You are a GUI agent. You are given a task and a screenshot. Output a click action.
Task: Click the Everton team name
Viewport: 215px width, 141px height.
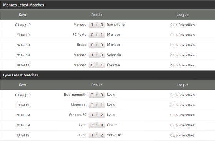113,65
